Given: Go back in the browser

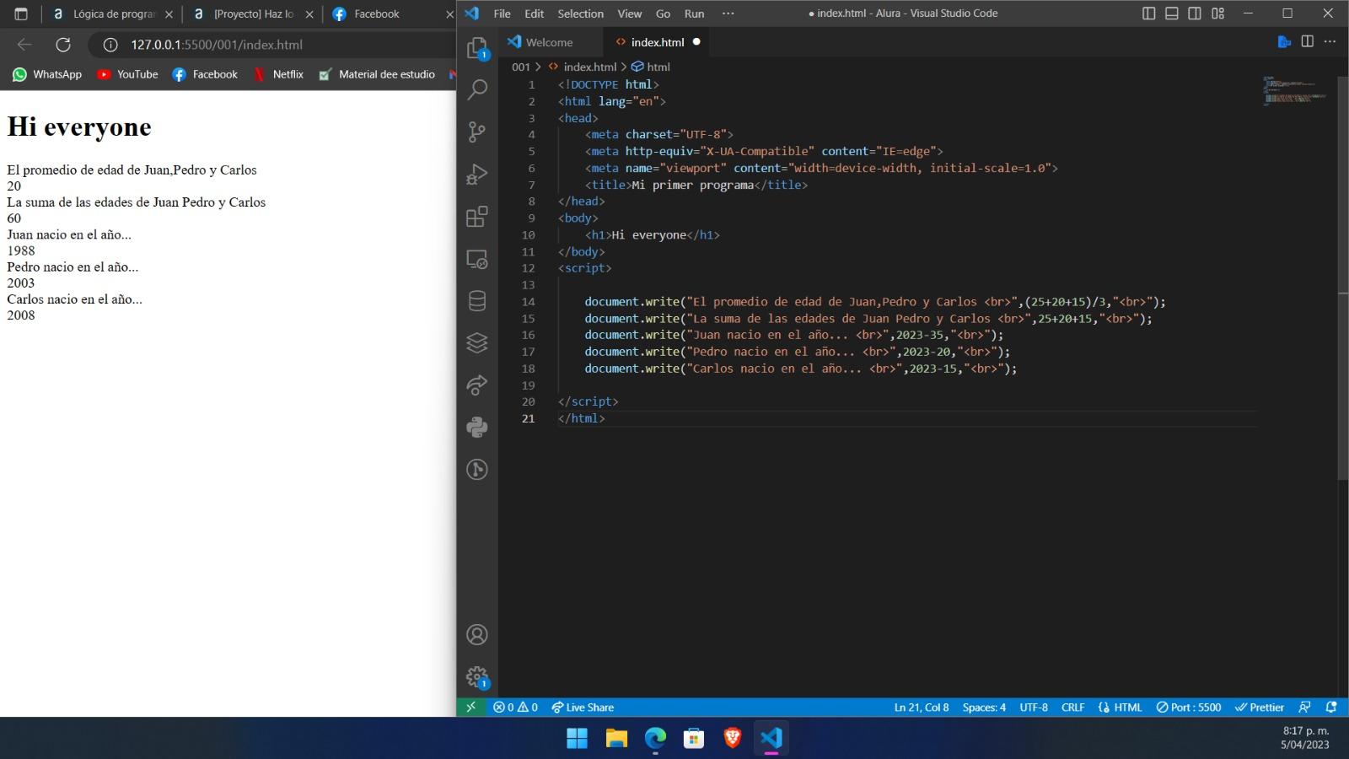Looking at the screenshot, I should [x=24, y=45].
